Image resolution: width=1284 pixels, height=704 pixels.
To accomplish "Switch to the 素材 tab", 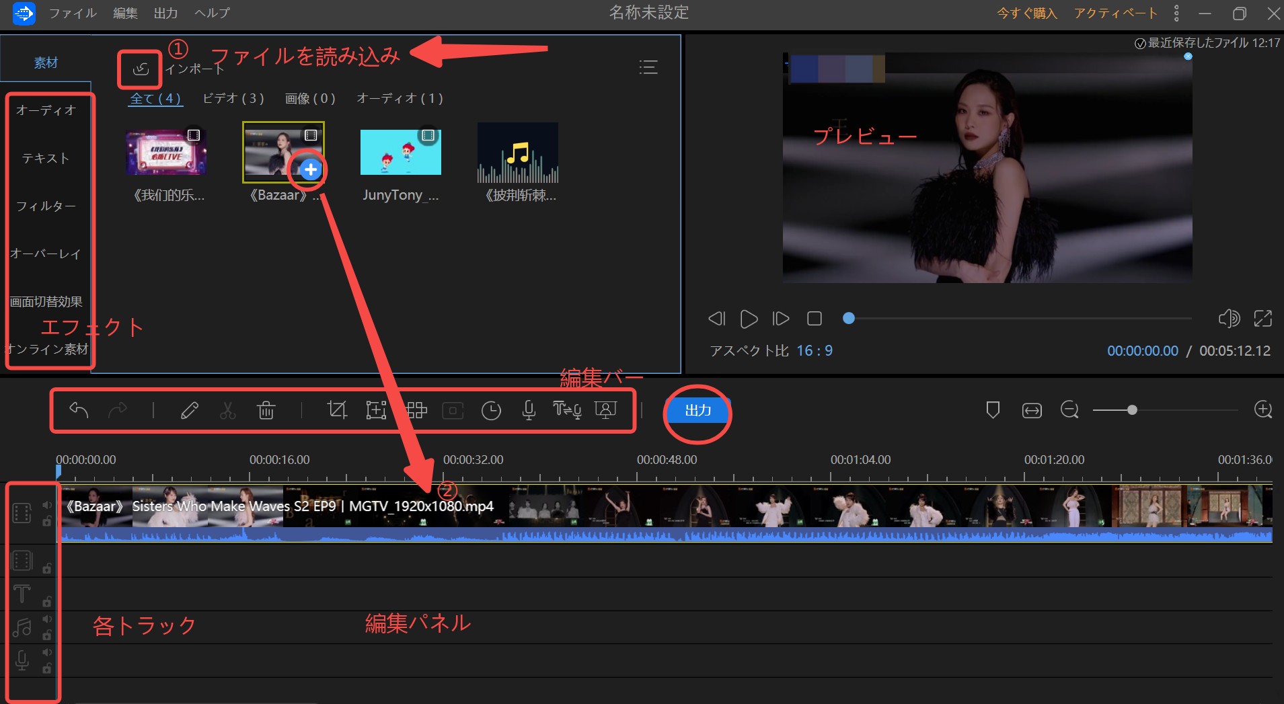I will 46,63.
